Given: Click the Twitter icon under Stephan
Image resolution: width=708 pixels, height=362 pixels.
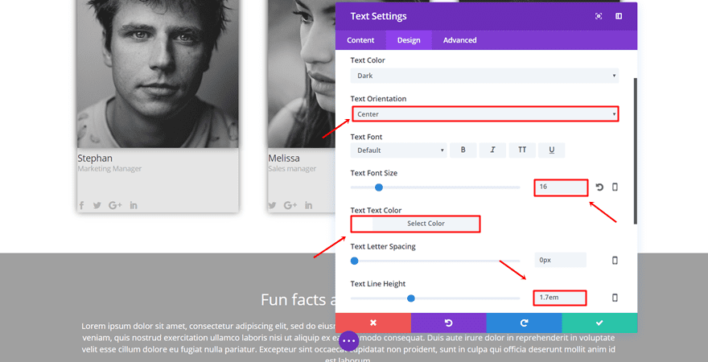Looking at the screenshot, I should [97, 205].
